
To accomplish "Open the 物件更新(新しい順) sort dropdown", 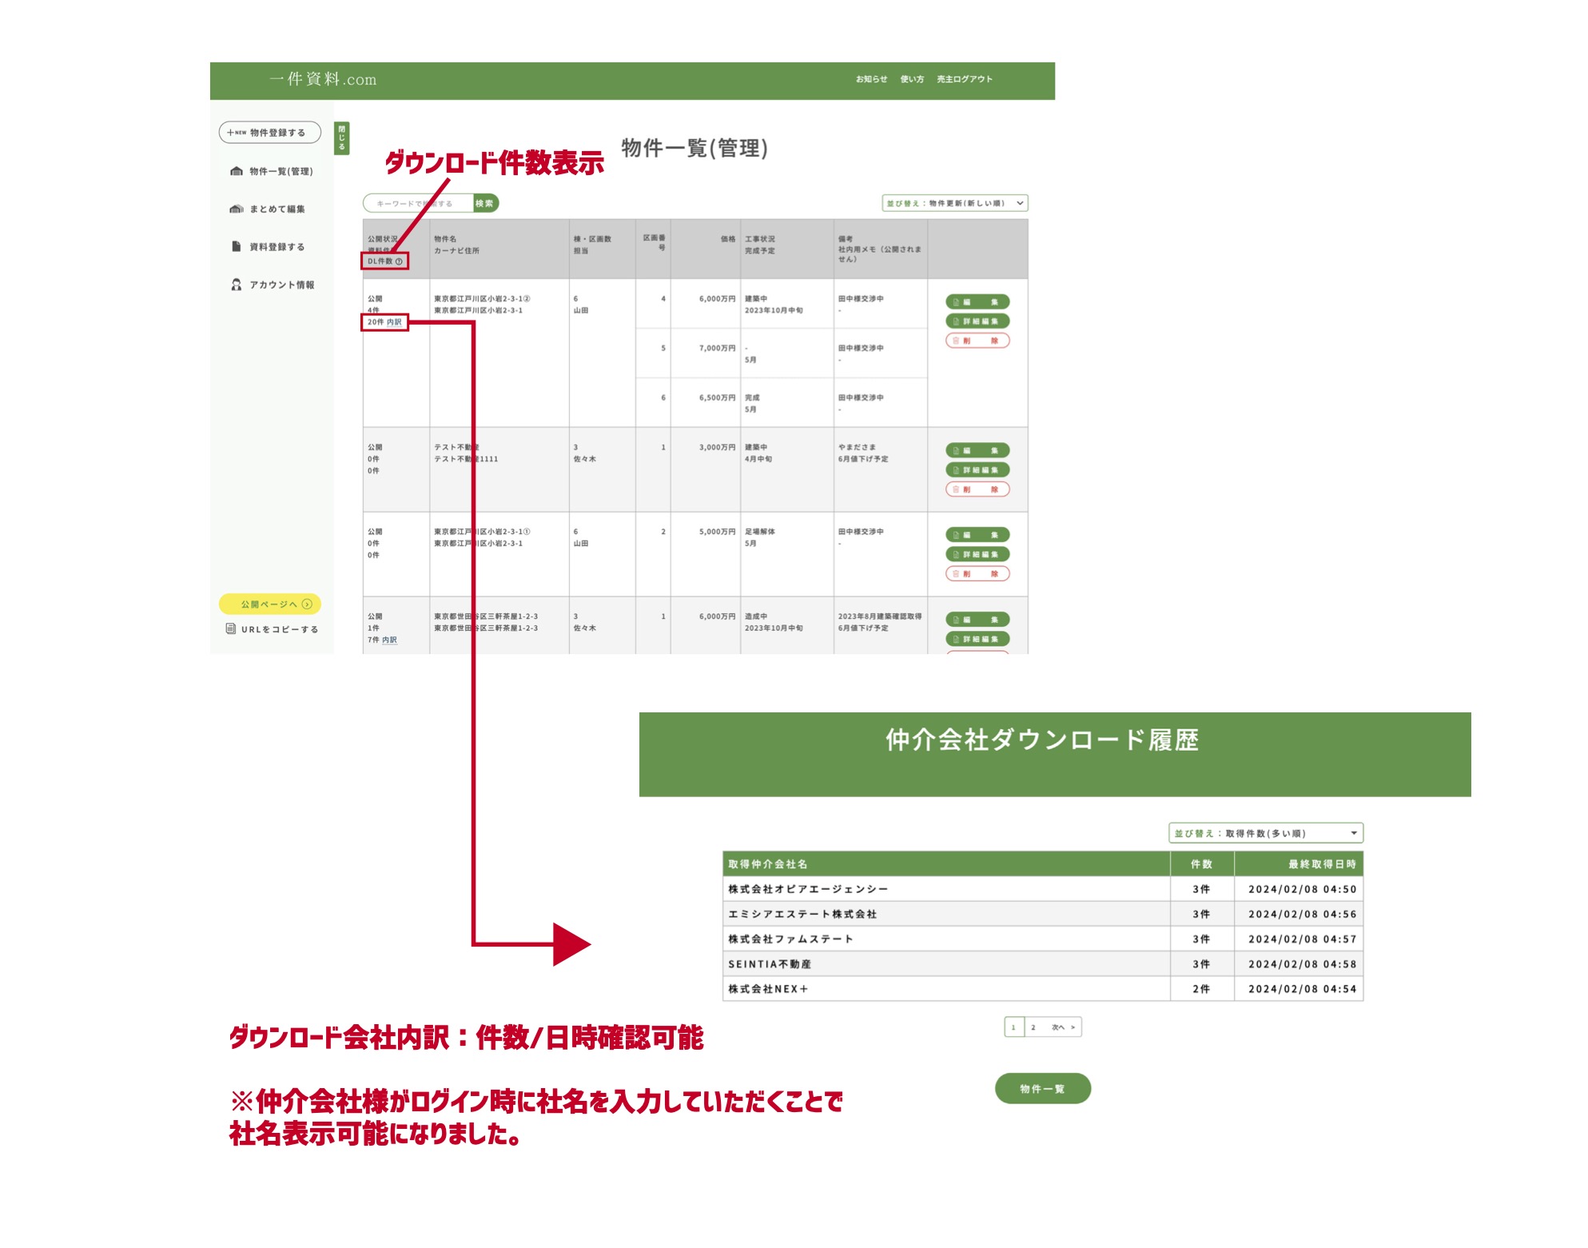I will pos(954,203).
